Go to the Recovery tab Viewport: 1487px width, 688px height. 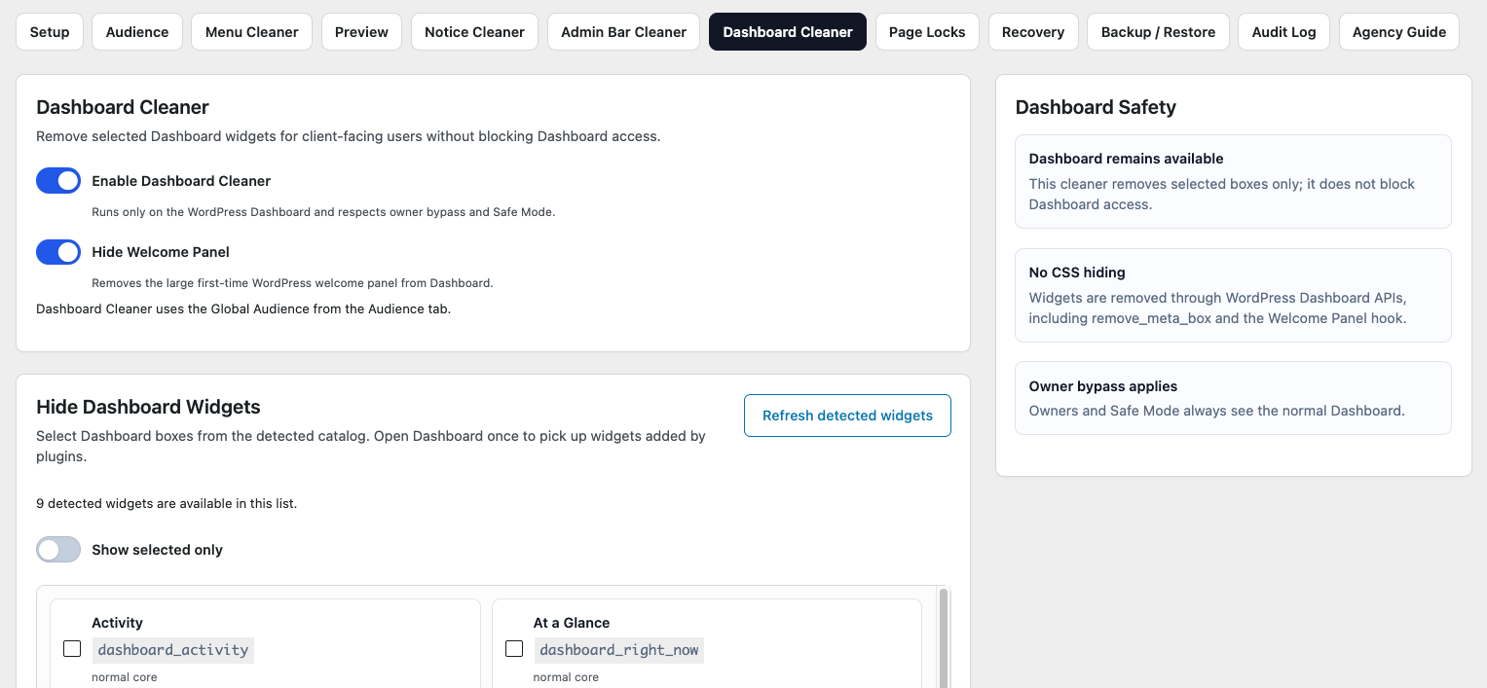pos(1033,32)
